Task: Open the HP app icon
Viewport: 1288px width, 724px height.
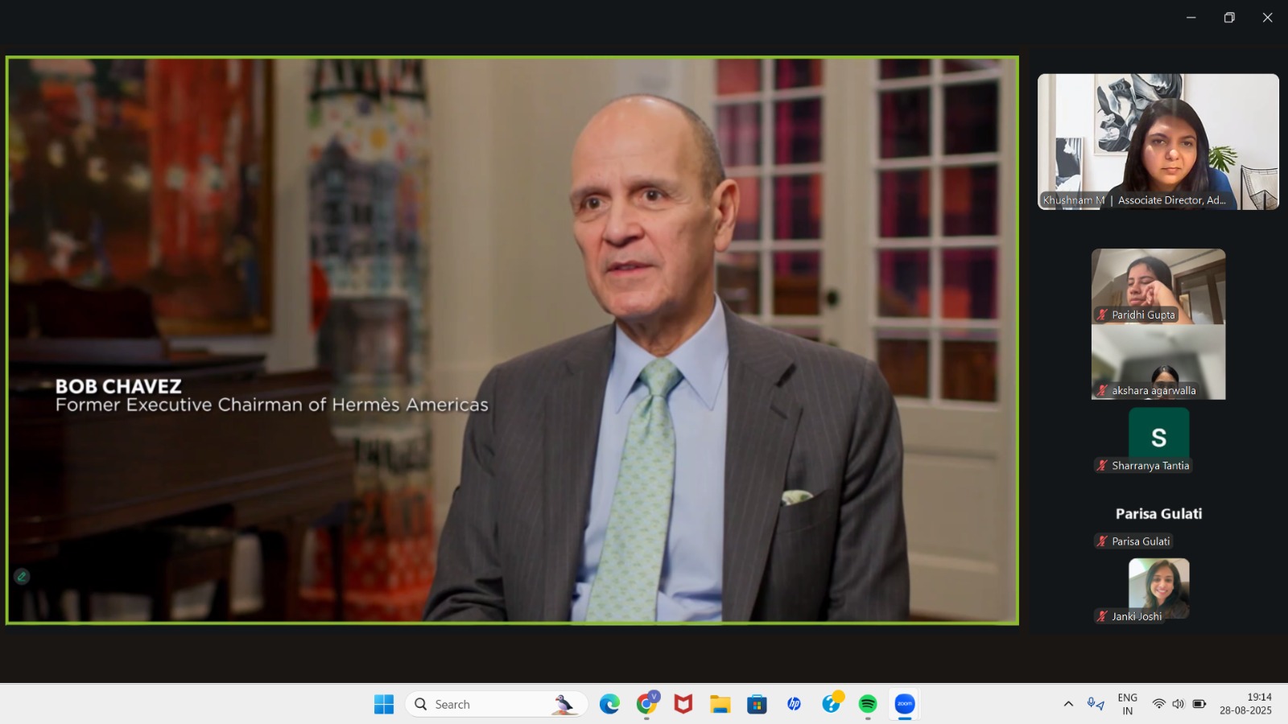Action: tap(794, 704)
